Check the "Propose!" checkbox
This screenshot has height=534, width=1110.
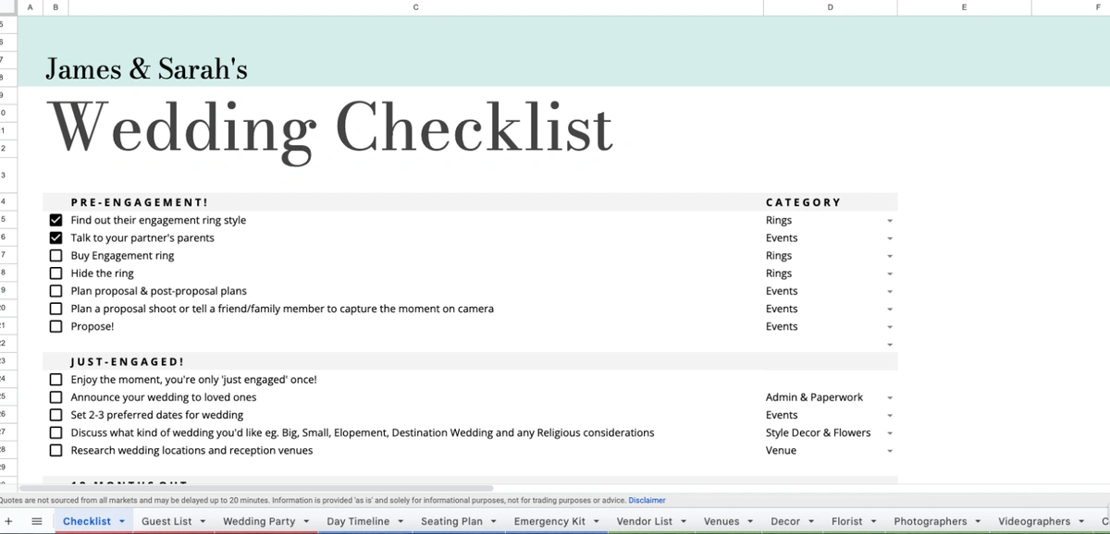(x=55, y=325)
